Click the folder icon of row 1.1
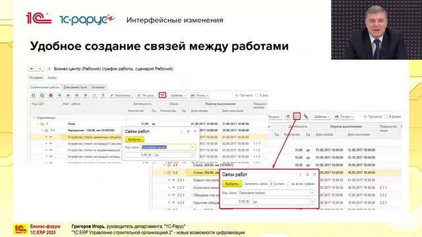Screen dimensions: 422x237 pyautogui.click(x=47, y=130)
